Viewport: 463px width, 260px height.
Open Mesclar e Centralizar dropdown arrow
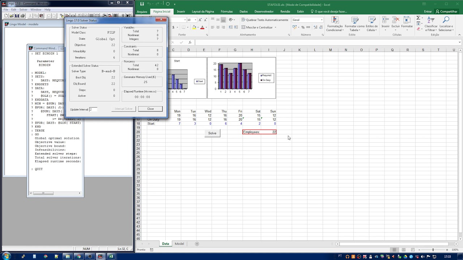tap(275, 27)
